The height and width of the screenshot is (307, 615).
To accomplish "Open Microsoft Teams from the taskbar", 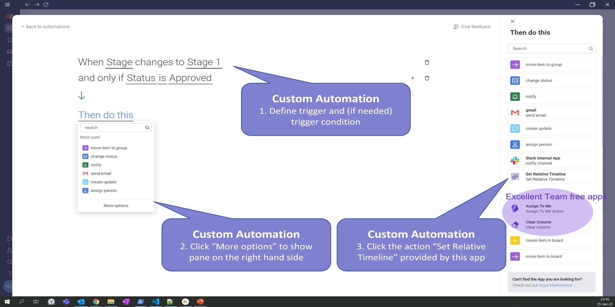I will [x=66, y=302].
